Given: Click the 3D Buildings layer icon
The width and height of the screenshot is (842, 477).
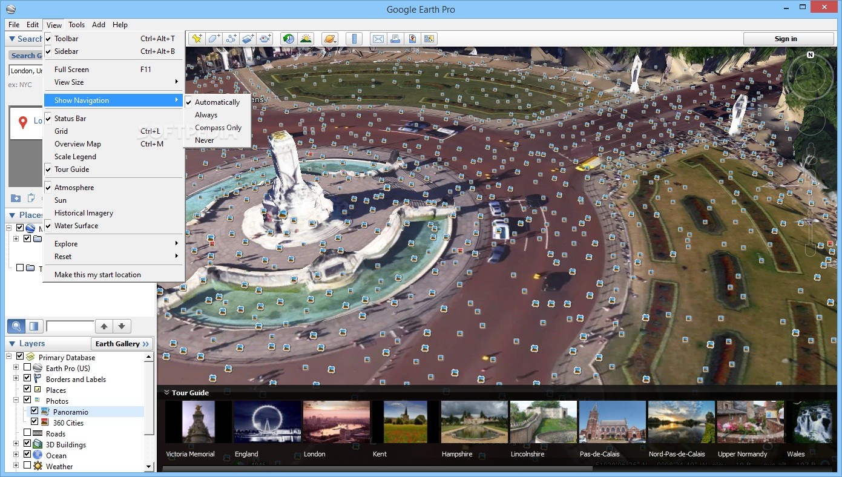Looking at the screenshot, I should pyautogui.click(x=38, y=444).
